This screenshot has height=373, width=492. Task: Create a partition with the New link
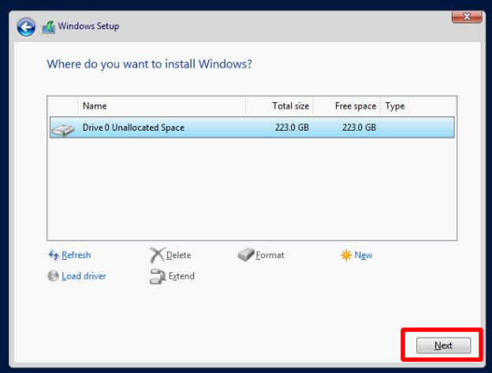pyautogui.click(x=363, y=255)
